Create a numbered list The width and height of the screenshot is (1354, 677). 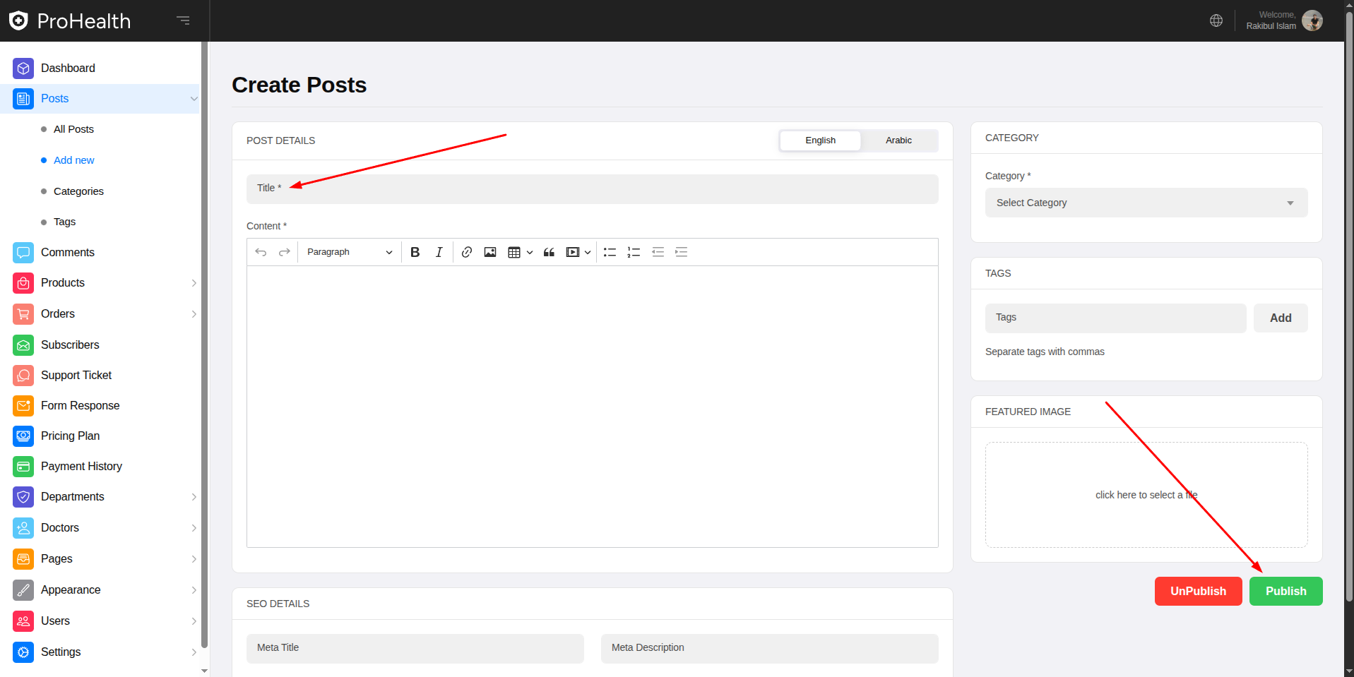click(634, 252)
